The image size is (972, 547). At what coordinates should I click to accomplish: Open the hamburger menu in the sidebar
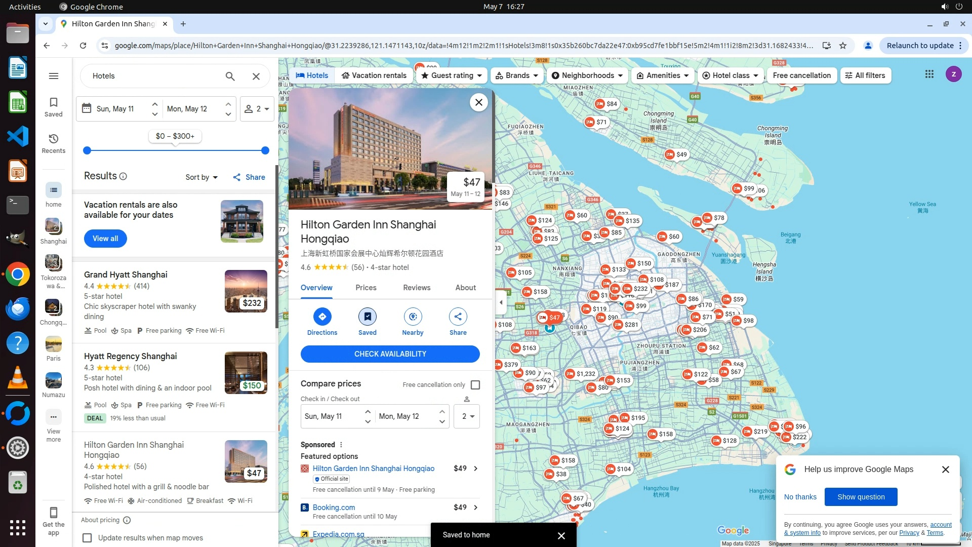coord(54,76)
